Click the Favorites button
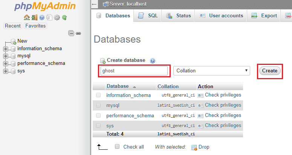 tap(35, 26)
